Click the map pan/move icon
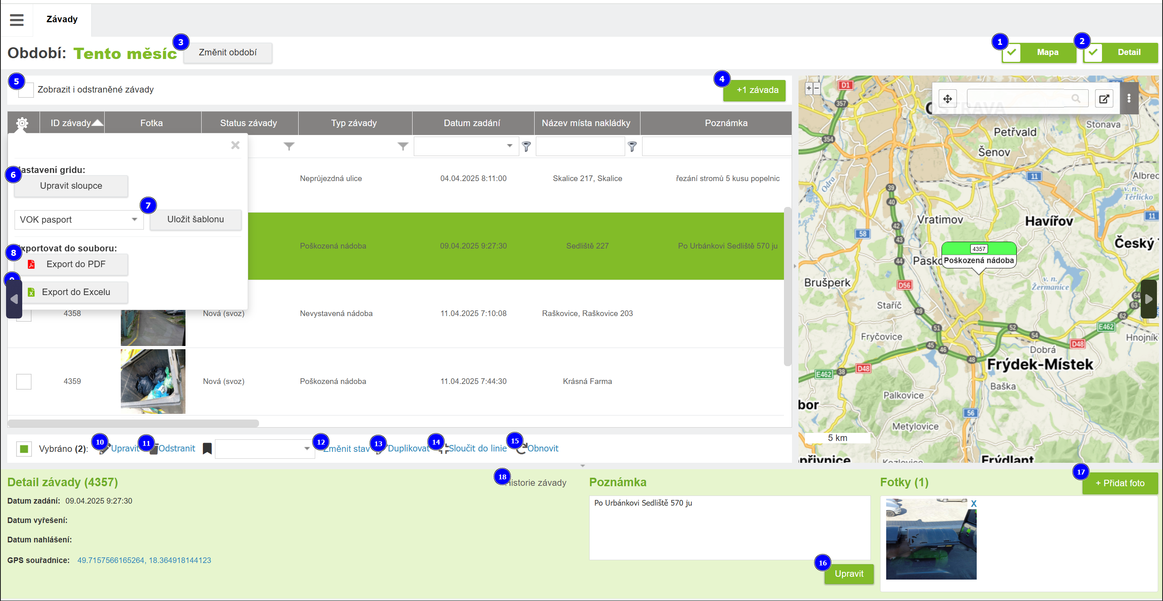 coord(947,99)
